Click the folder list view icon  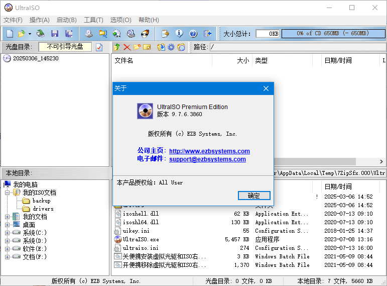click(181, 47)
